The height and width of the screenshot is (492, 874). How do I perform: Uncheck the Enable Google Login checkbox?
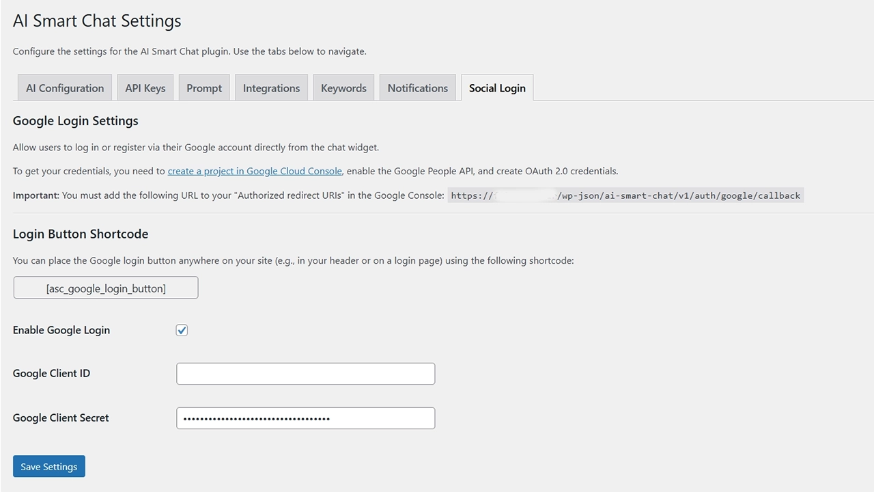click(x=182, y=330)
